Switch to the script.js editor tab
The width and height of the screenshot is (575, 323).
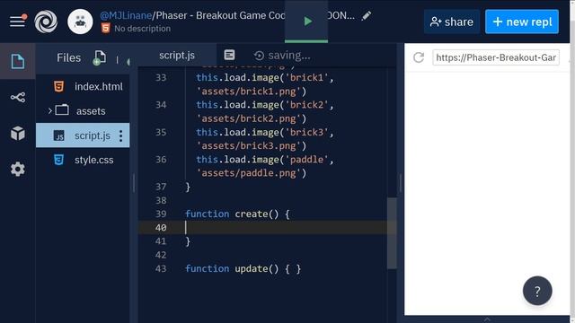(177, 56)
